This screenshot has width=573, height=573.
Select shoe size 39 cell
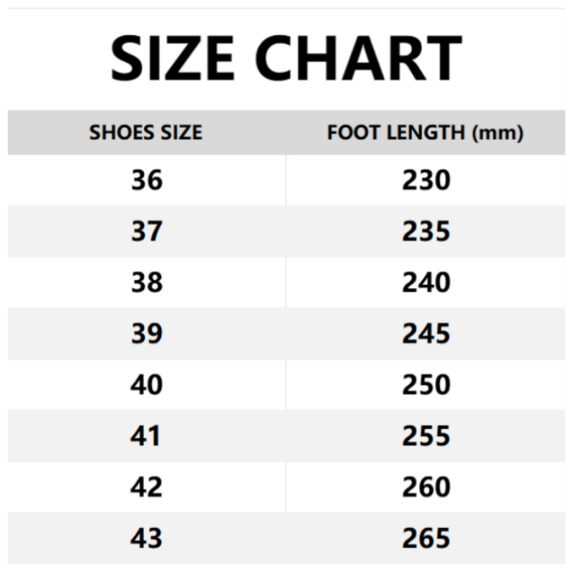[x=146, y=334]
